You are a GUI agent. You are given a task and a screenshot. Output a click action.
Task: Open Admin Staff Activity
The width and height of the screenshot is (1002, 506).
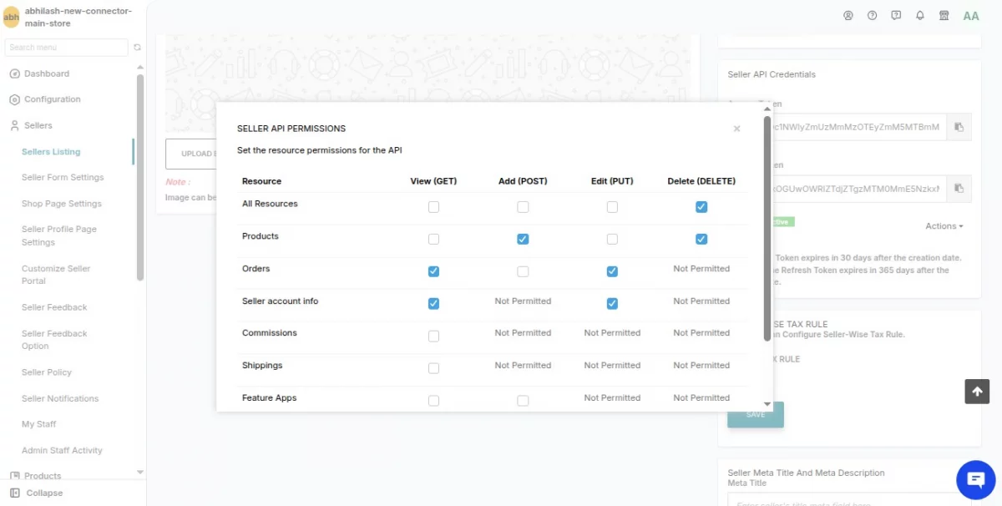click(62, 450)
